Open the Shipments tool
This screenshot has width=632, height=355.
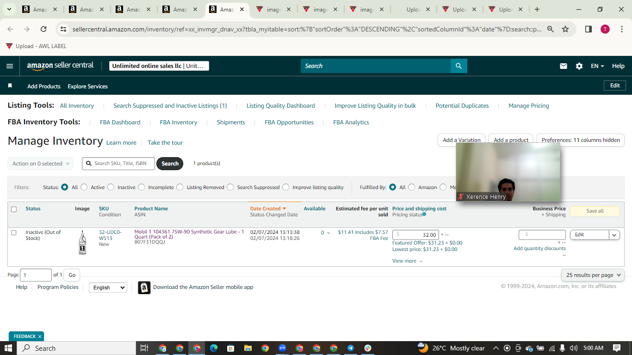coord(231,122)
